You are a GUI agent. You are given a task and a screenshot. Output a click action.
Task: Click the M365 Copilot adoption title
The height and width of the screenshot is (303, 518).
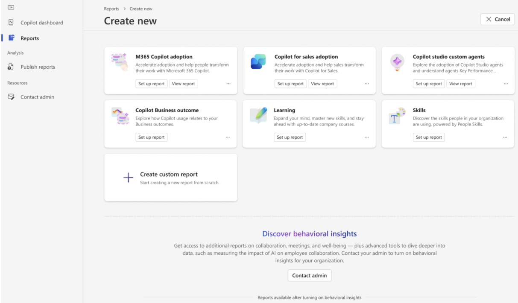click(x=164, y=57)
